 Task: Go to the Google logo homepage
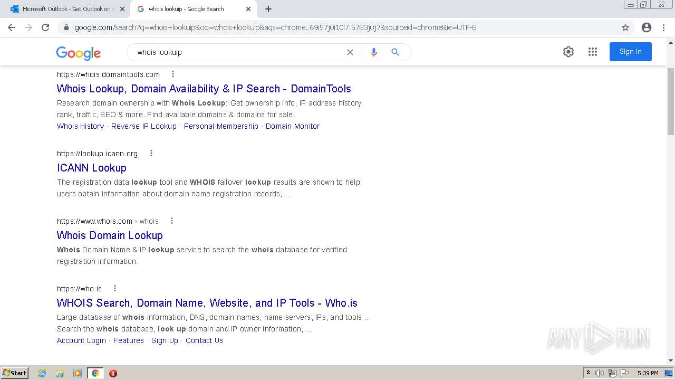coord(78,53)
